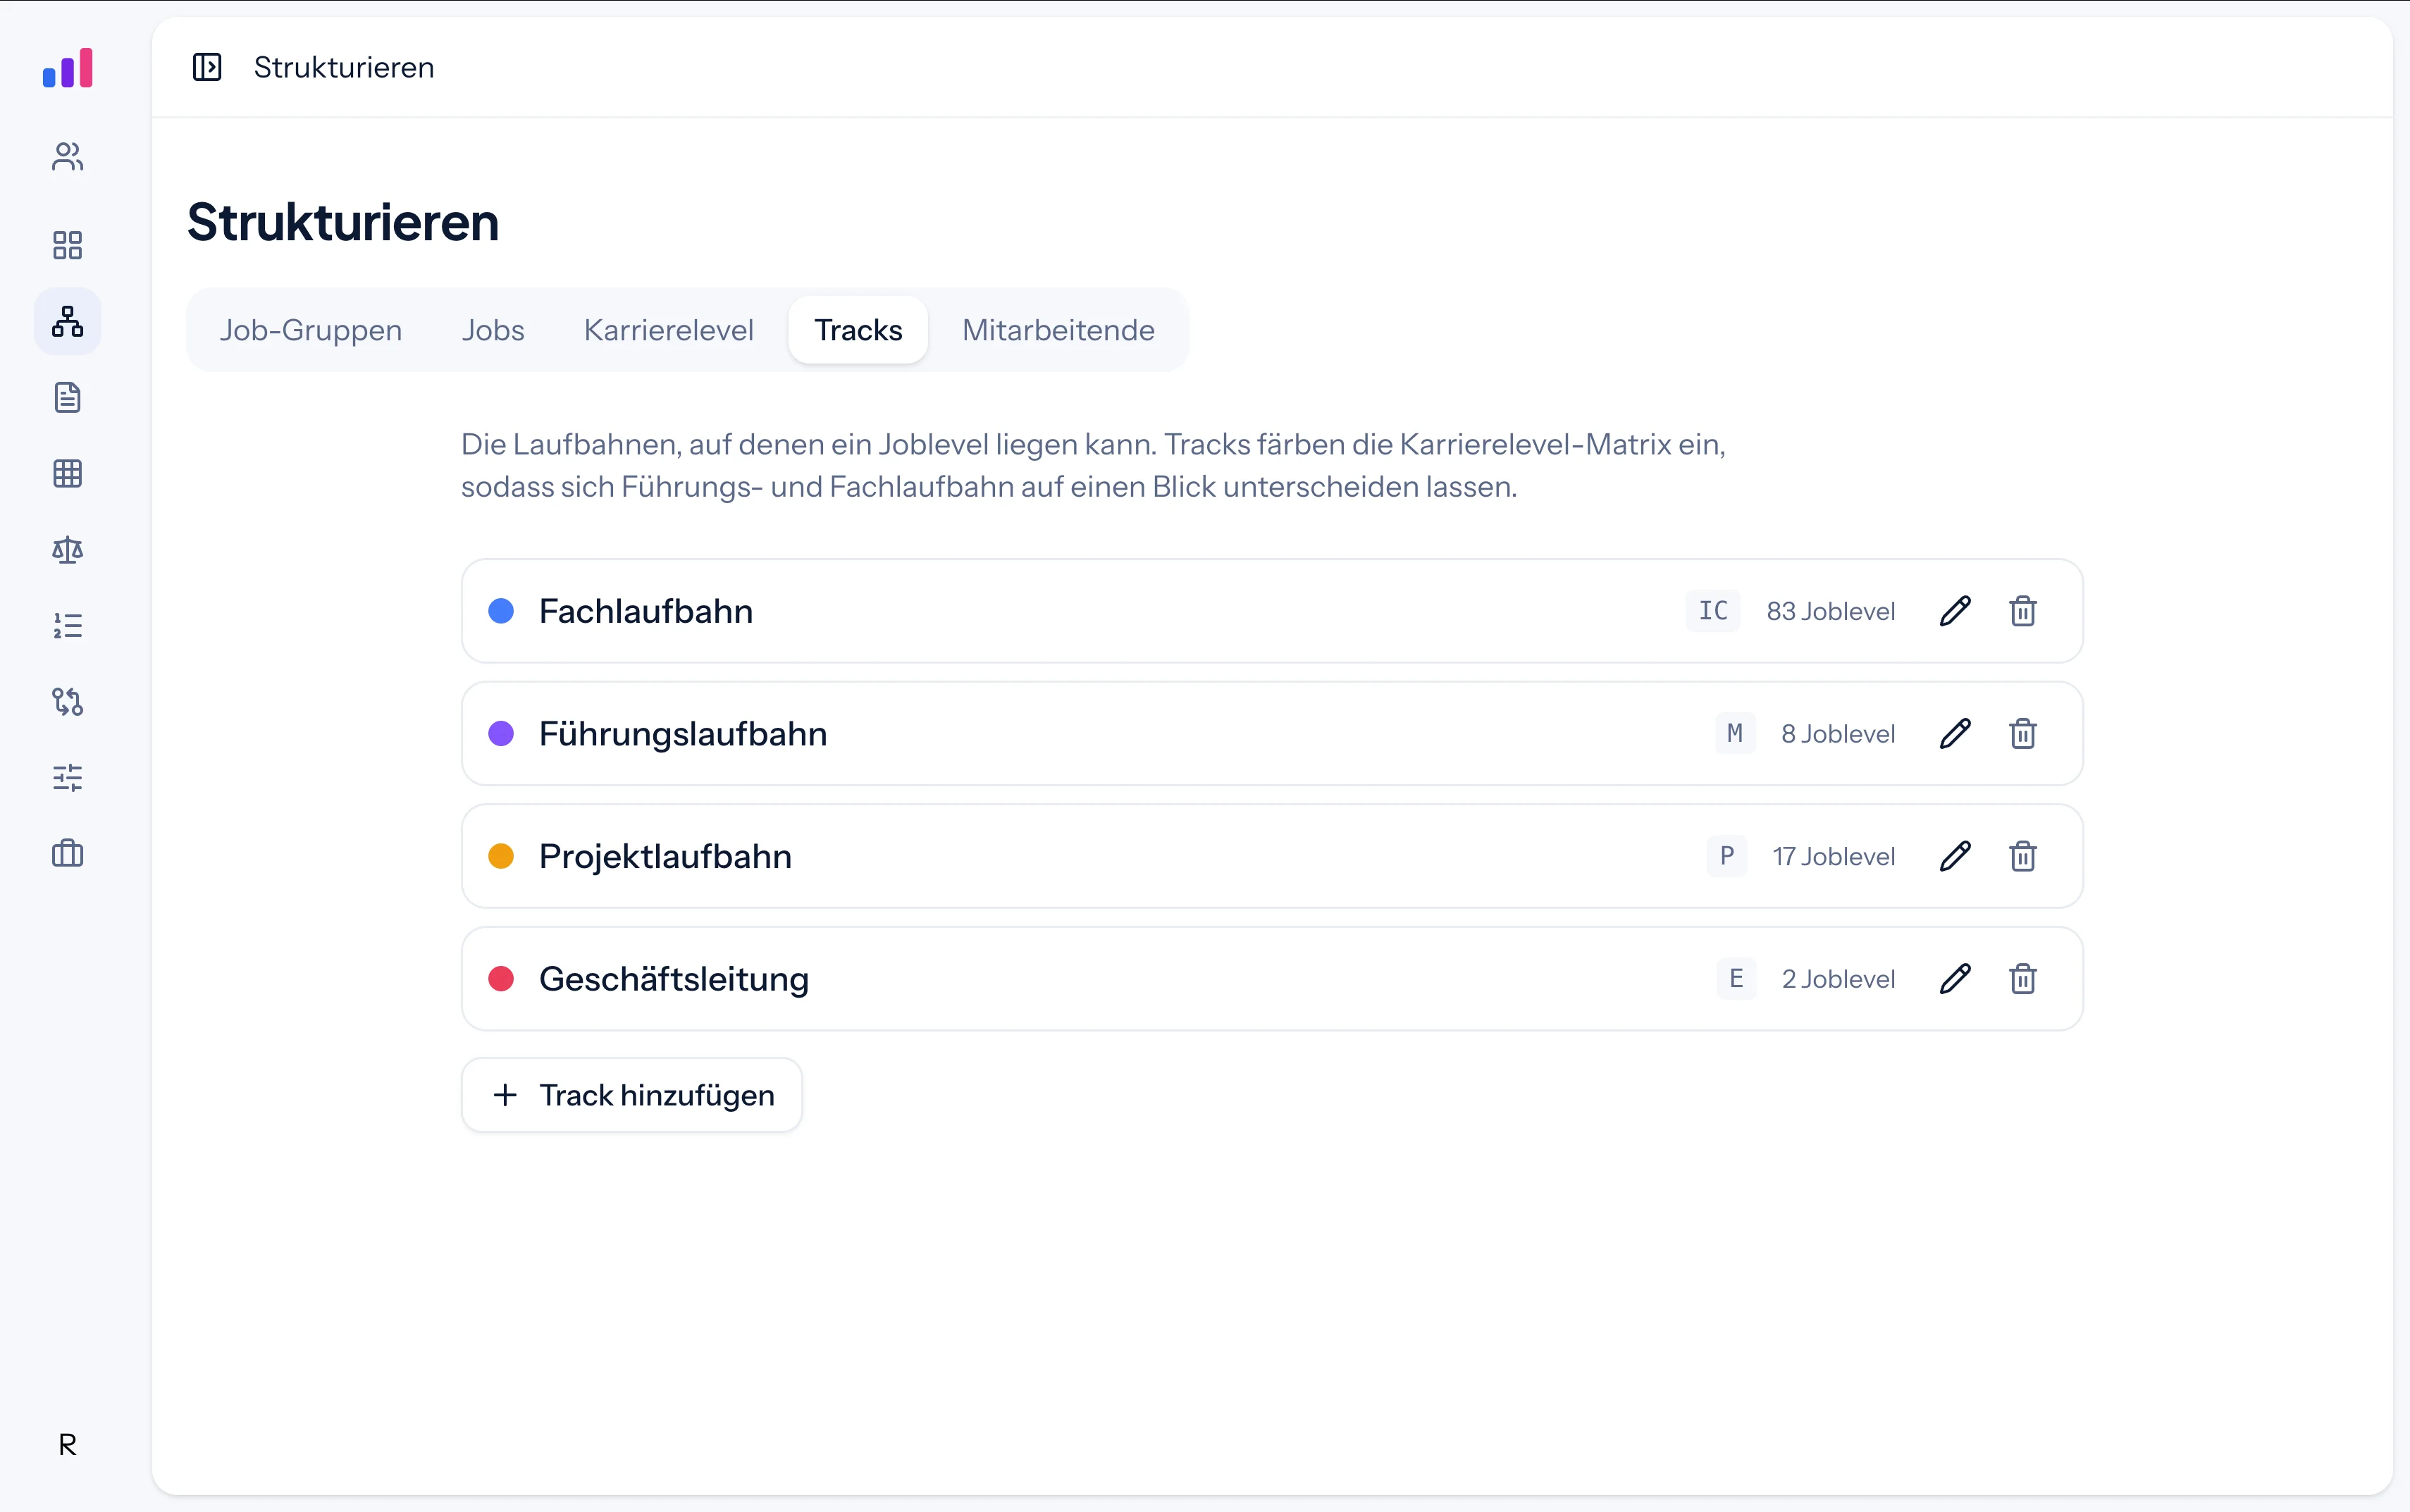Screen dimensions: 2410x1512
Task: Open the user avatar R
Action: point(67,1445)
